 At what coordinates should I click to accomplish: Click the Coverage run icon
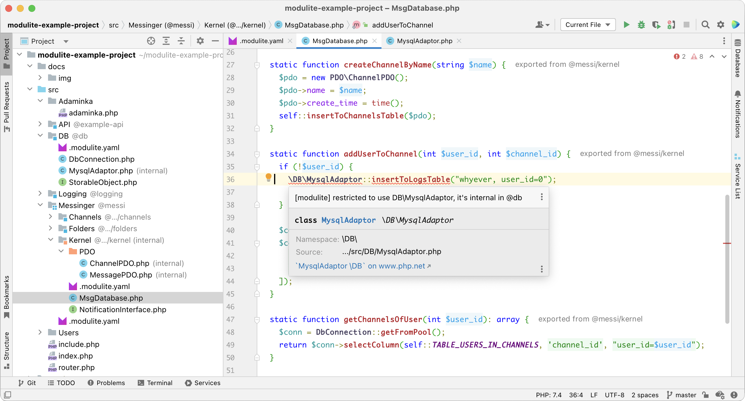tap(655, 25)
